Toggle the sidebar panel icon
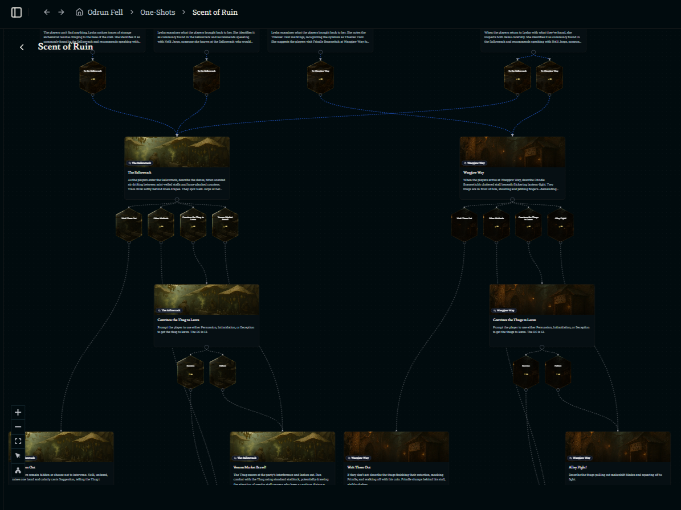Viewport: 681px width, 510px height. pos(17,12)
